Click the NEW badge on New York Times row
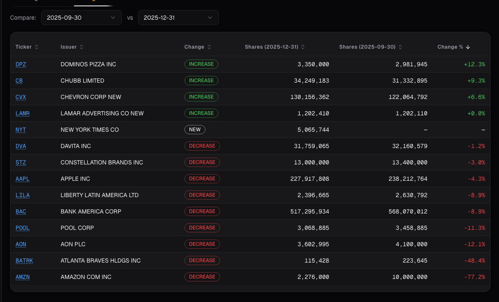499x302 pixels. click(x=195, y=130)
